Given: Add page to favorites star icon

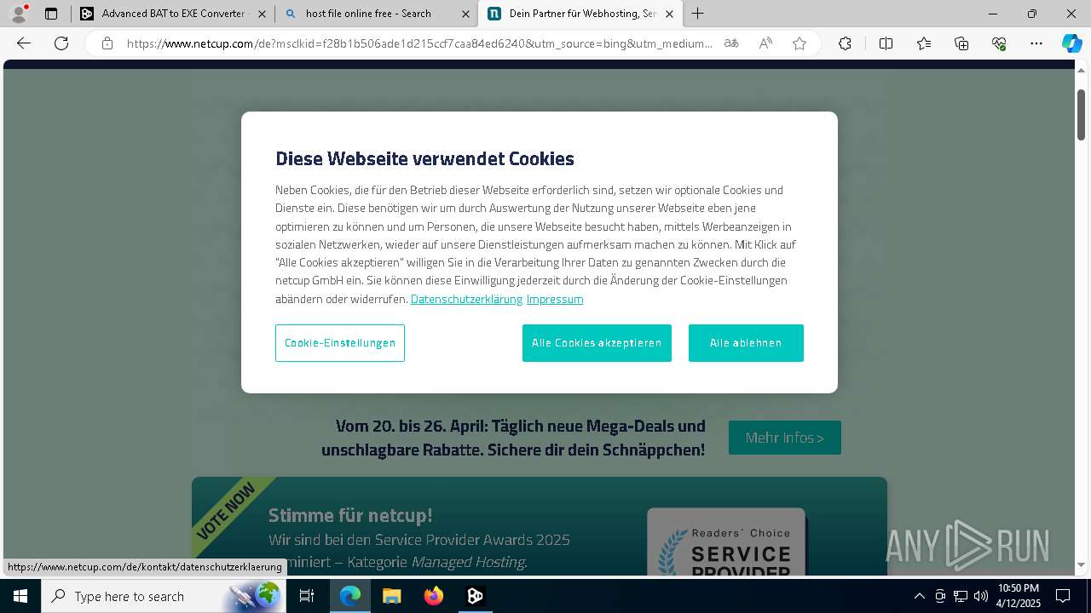Looking at the screenshot, I should tap(799, 43).
